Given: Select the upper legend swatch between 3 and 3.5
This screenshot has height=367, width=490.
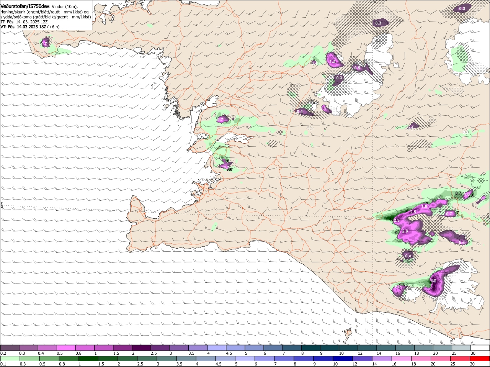Looking at the screenshot, I should pos(179,347).
